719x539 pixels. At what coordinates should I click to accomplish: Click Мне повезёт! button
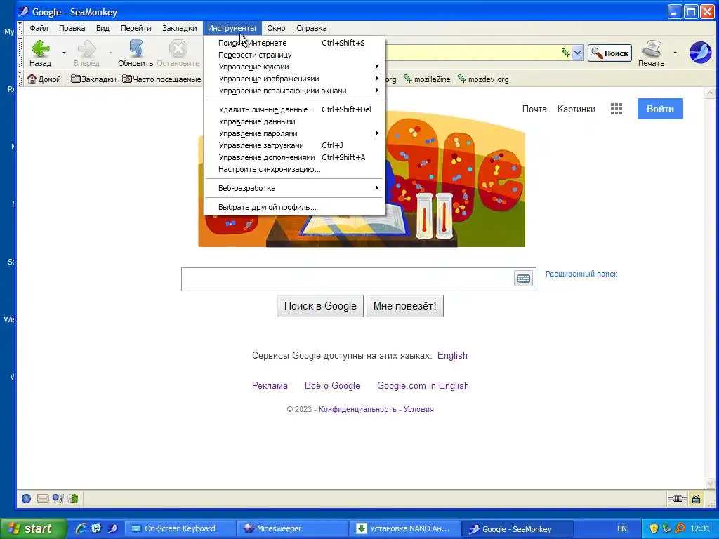(x=404, y=306)
